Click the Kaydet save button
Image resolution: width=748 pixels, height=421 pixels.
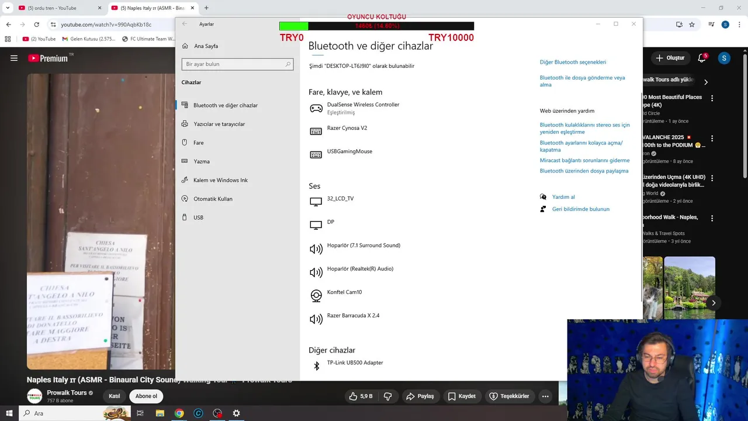click(462, 396)
